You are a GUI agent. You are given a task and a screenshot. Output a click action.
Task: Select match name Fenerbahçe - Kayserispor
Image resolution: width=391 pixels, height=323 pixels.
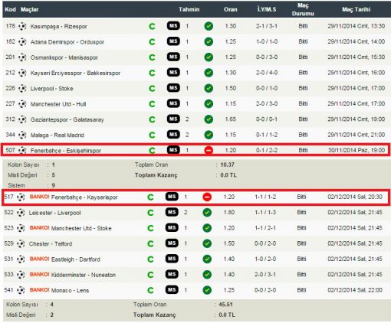pos(84,197)
